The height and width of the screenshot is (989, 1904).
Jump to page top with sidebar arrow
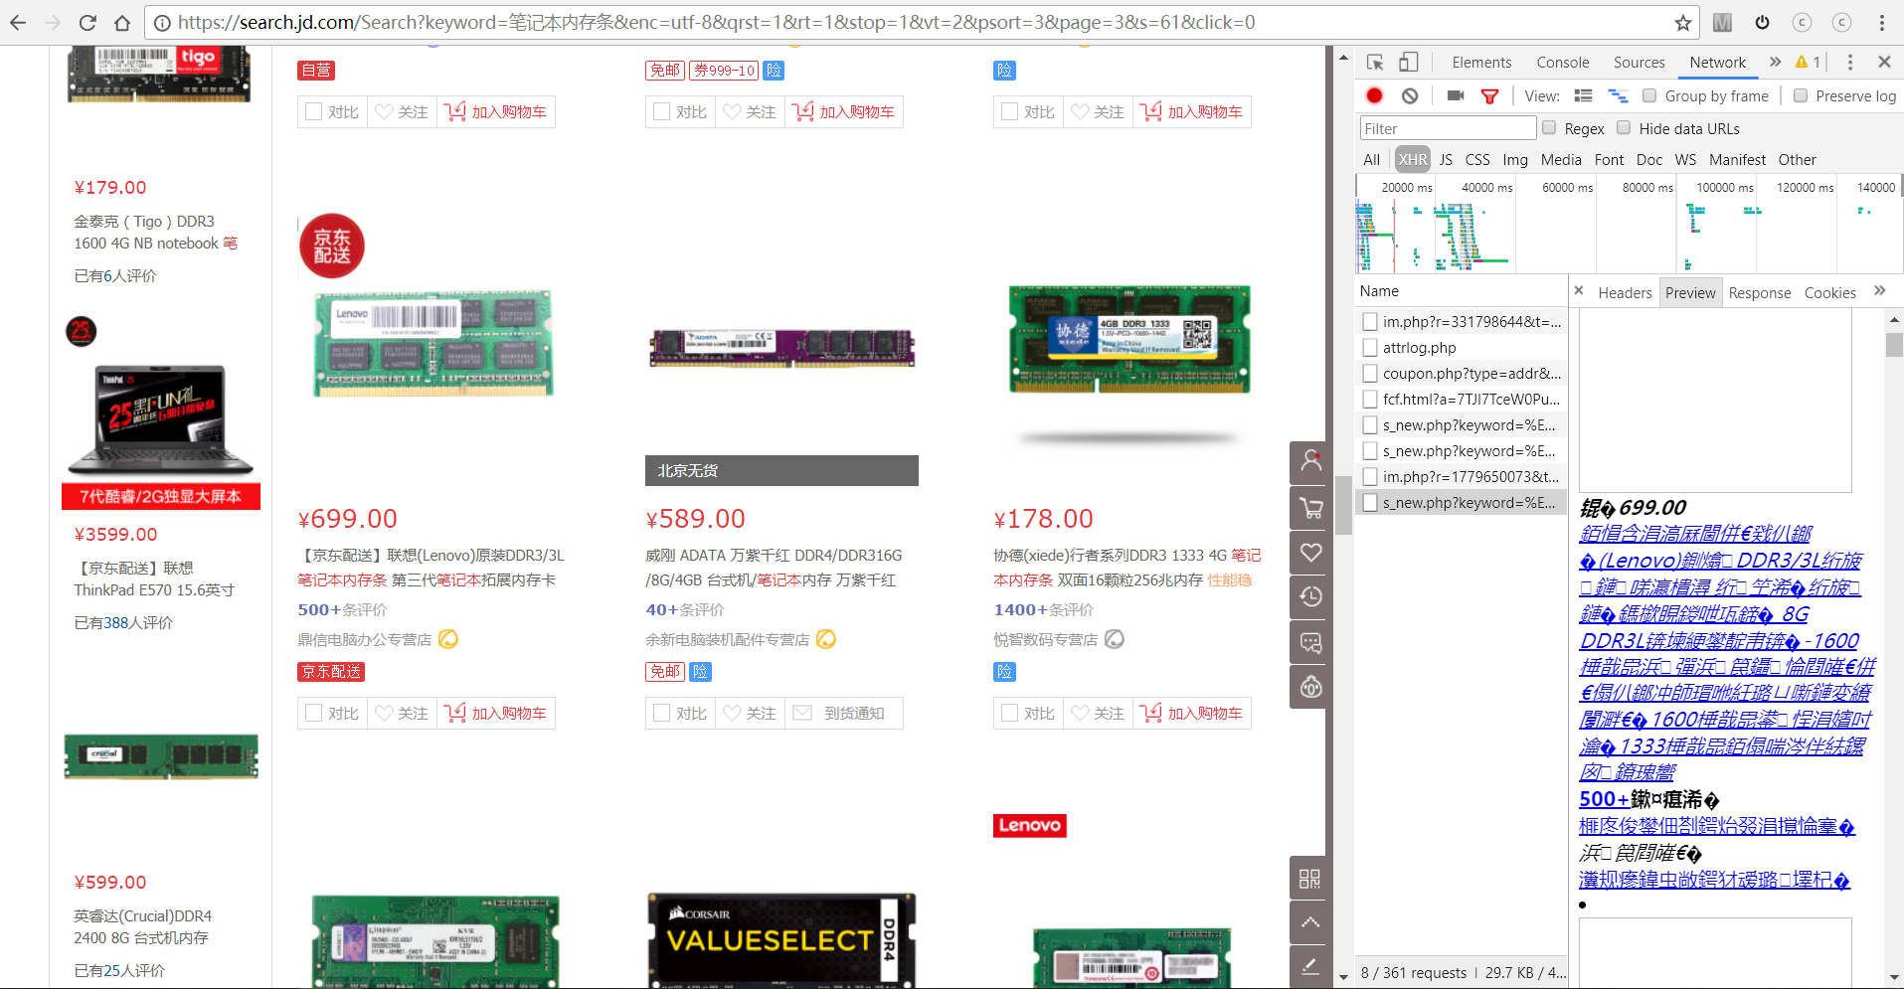click(x=1310, y=922)
